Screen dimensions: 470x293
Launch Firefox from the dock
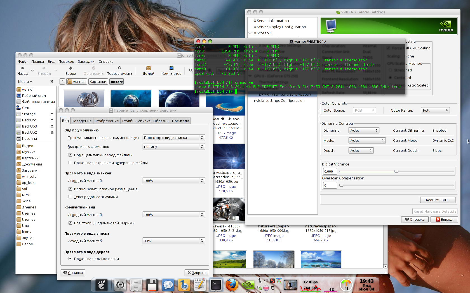tap(232, 285)
